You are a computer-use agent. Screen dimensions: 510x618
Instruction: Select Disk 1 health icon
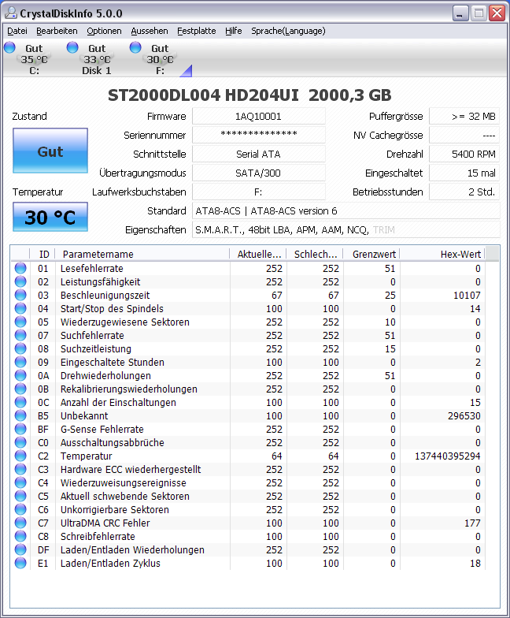pos(72,47)
